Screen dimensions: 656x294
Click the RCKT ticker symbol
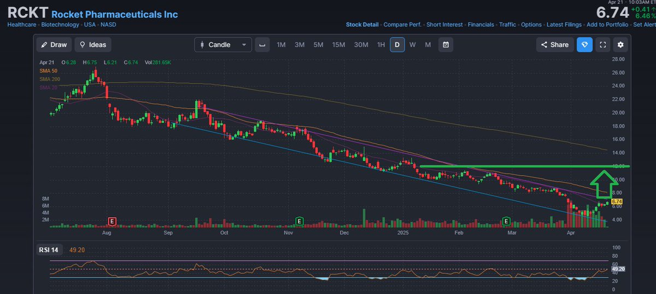(x=28, y=14)
